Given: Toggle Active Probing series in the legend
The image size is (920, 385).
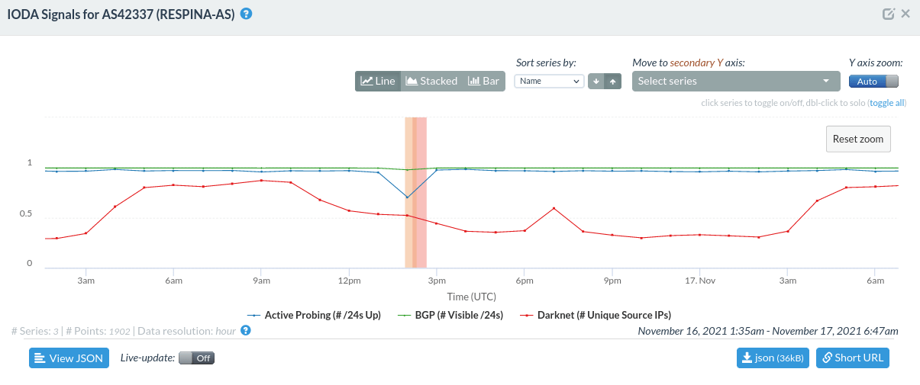Looking at the screenshot, I should pyautogui.click(x=314, y=315).
